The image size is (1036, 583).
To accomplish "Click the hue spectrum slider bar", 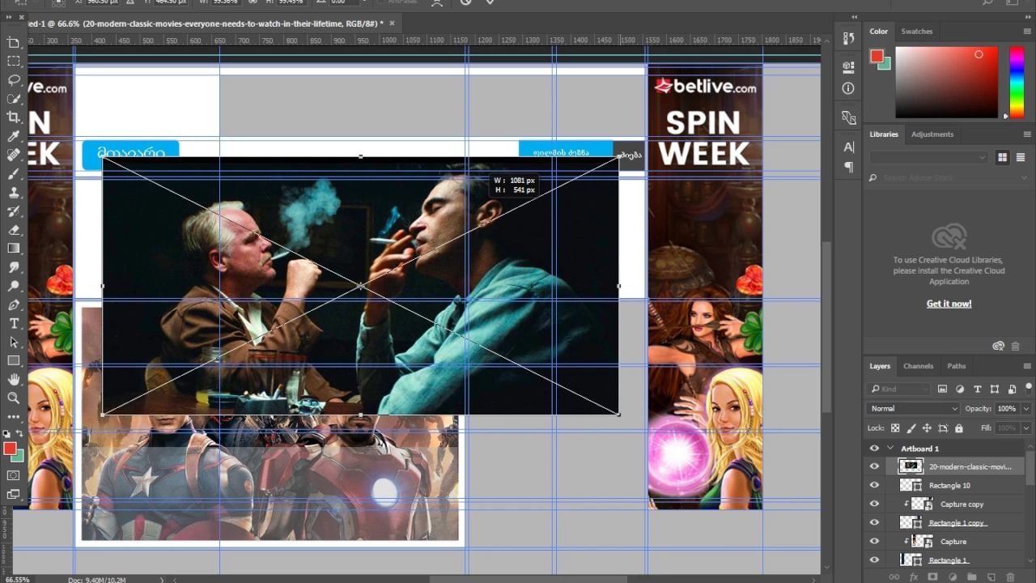I will [1016, 82].
